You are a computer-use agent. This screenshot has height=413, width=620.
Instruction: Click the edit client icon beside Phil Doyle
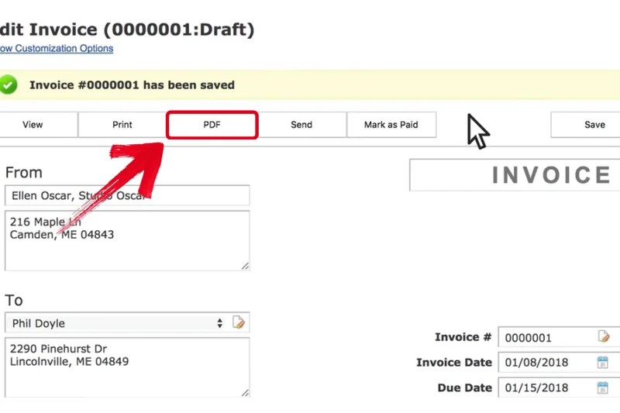click(x=239, y=323)
